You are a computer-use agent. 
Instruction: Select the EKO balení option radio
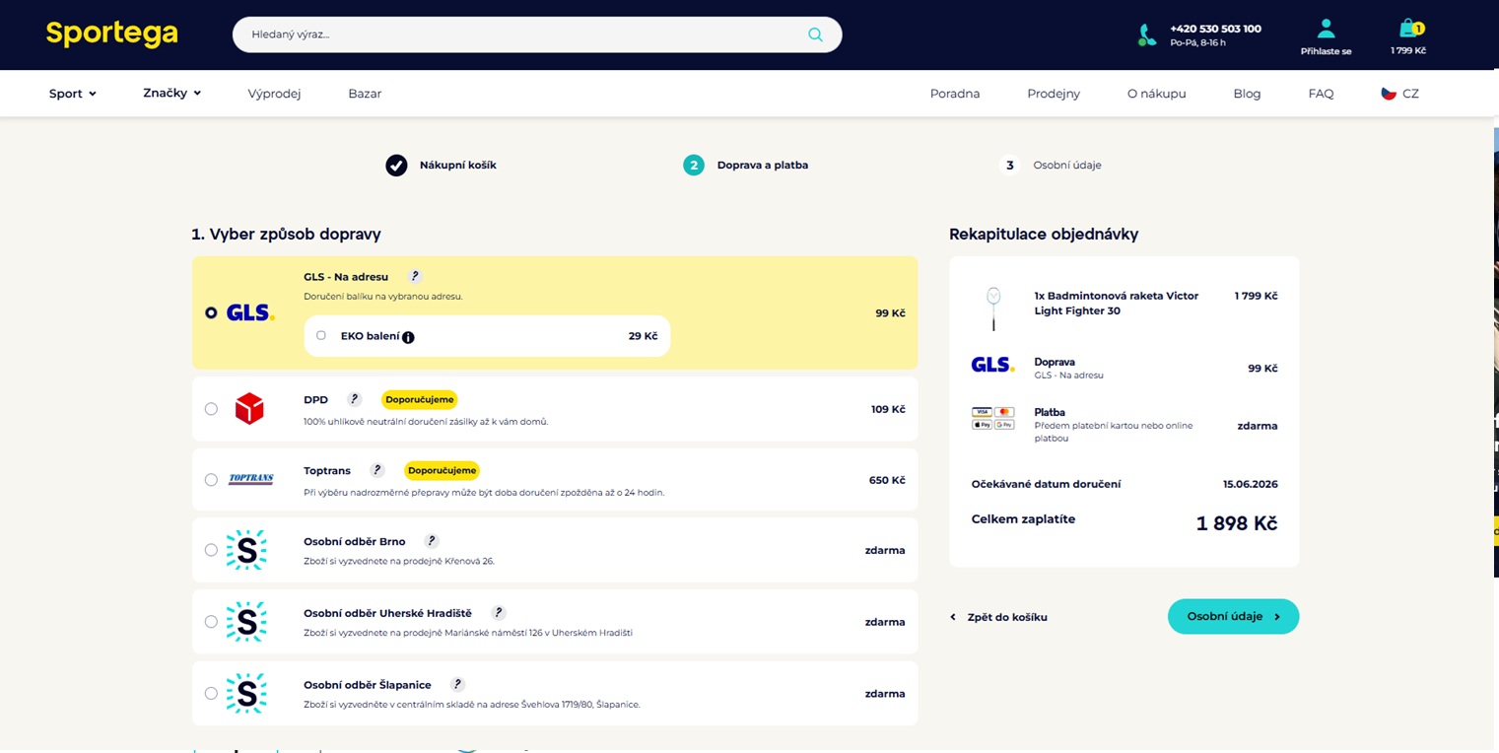(x=321, y=335)
